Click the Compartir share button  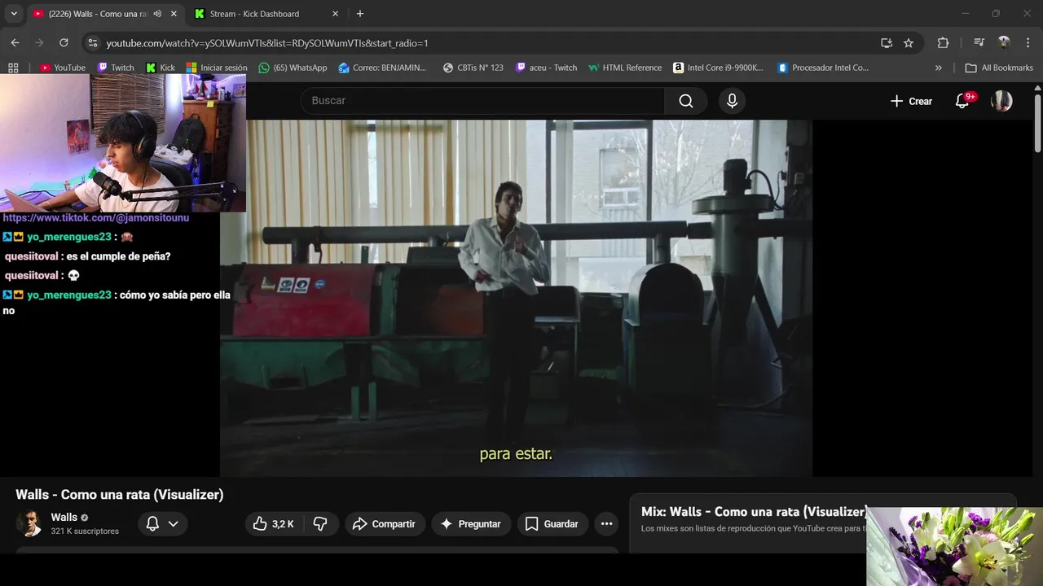pyautogui.click(x=384, y=524)
